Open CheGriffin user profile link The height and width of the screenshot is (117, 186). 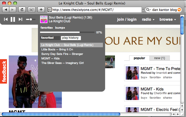tap(160, 93)
